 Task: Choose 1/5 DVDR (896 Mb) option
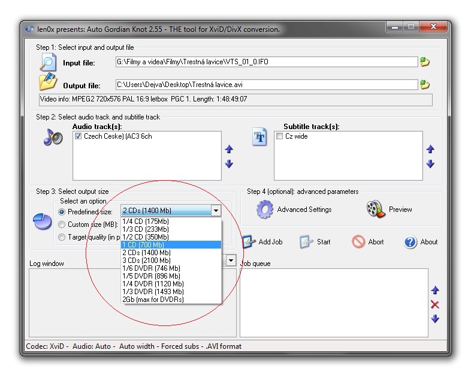coord(171,276)
